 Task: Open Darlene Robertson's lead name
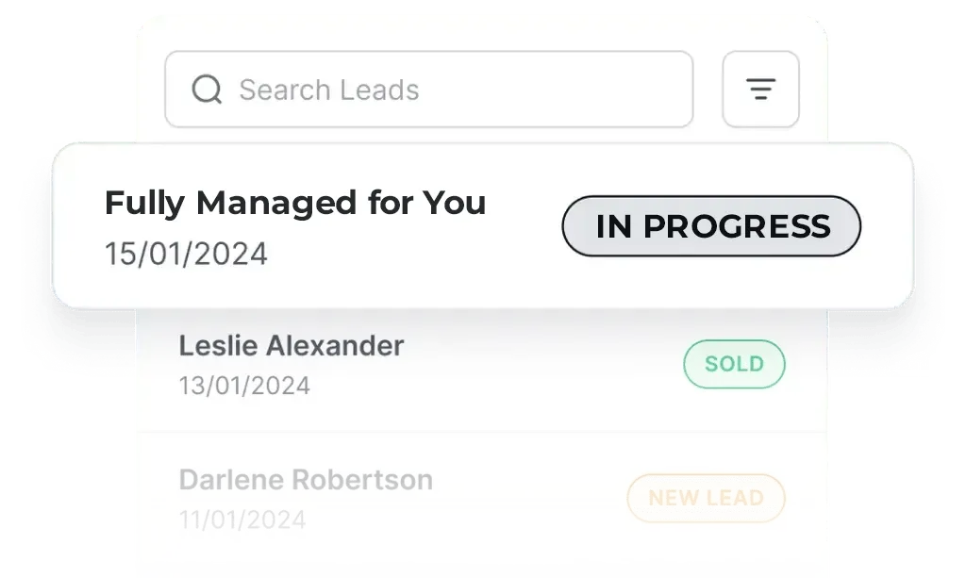306,480
